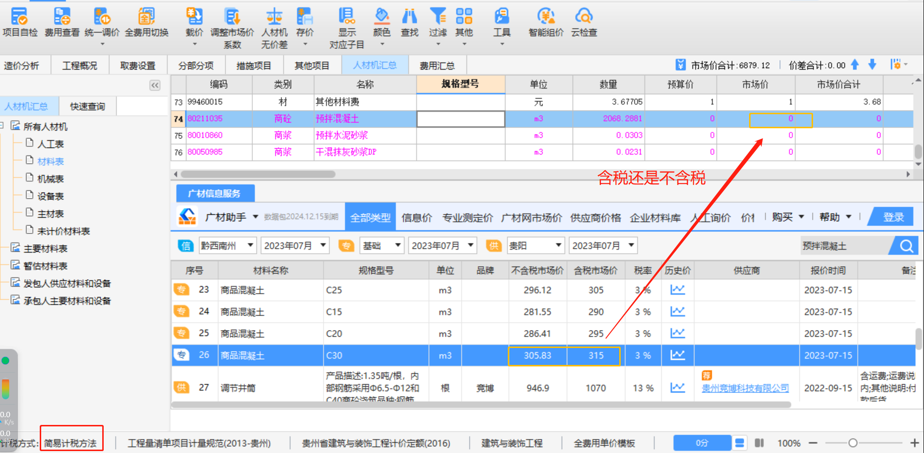Select the 快速查询 tab
Image resolution: width=924 pixels, height=453 pixels.
click(88, 106)
